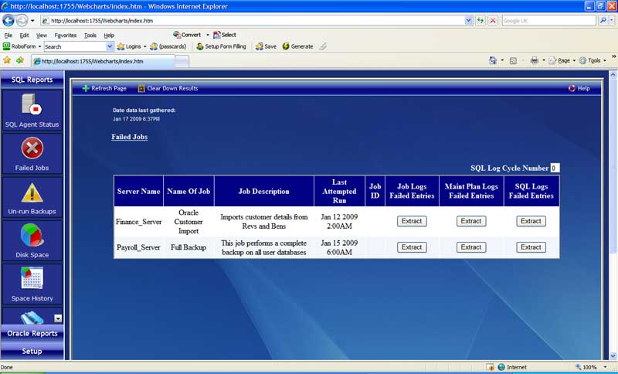This screenshot has width=618, height=374.
Task: Extract Maint Plan Logs for Finance_Server
Action: click(x=471, y=221)
